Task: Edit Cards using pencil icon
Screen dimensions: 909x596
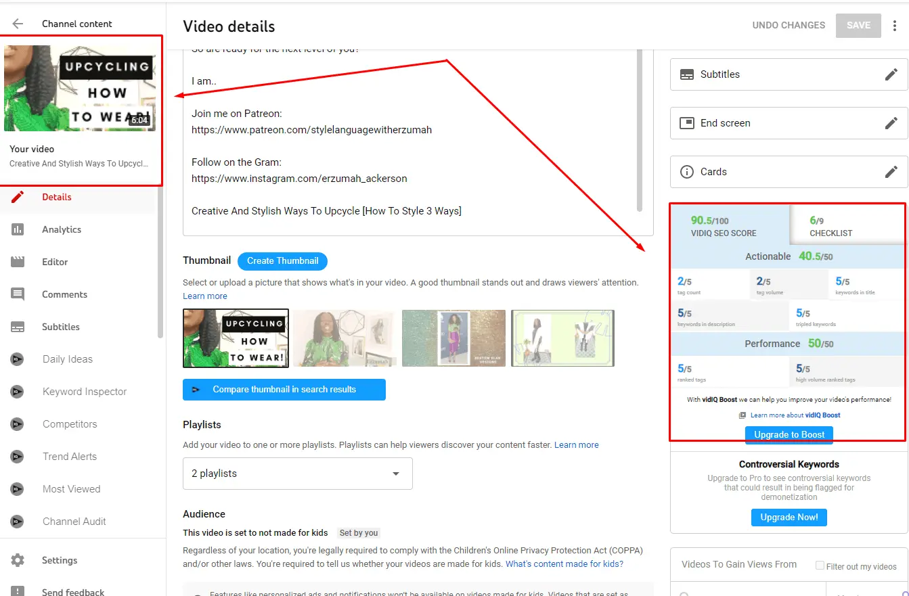Action: [x=891, y=172]
